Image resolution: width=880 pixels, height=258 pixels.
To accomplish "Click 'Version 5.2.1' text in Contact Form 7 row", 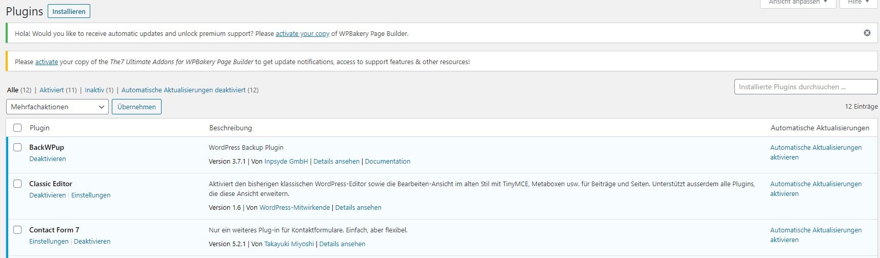I will (x=227, y=244).
